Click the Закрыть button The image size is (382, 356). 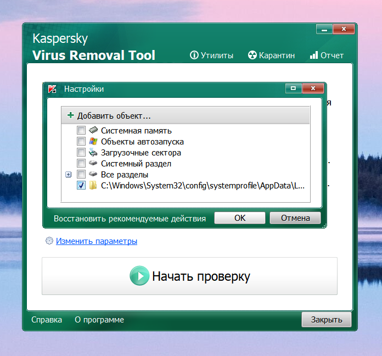coord(327,319)
